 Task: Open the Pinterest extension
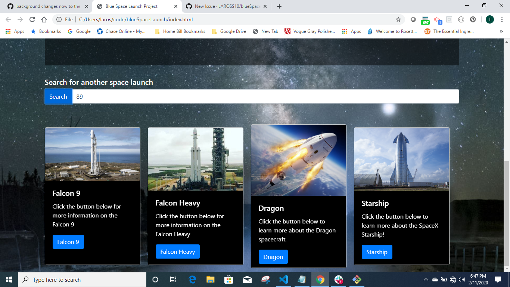(473, 19)
